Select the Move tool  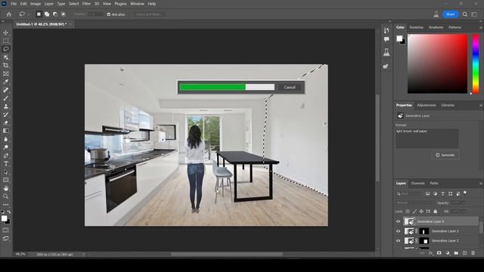(5, 32)
